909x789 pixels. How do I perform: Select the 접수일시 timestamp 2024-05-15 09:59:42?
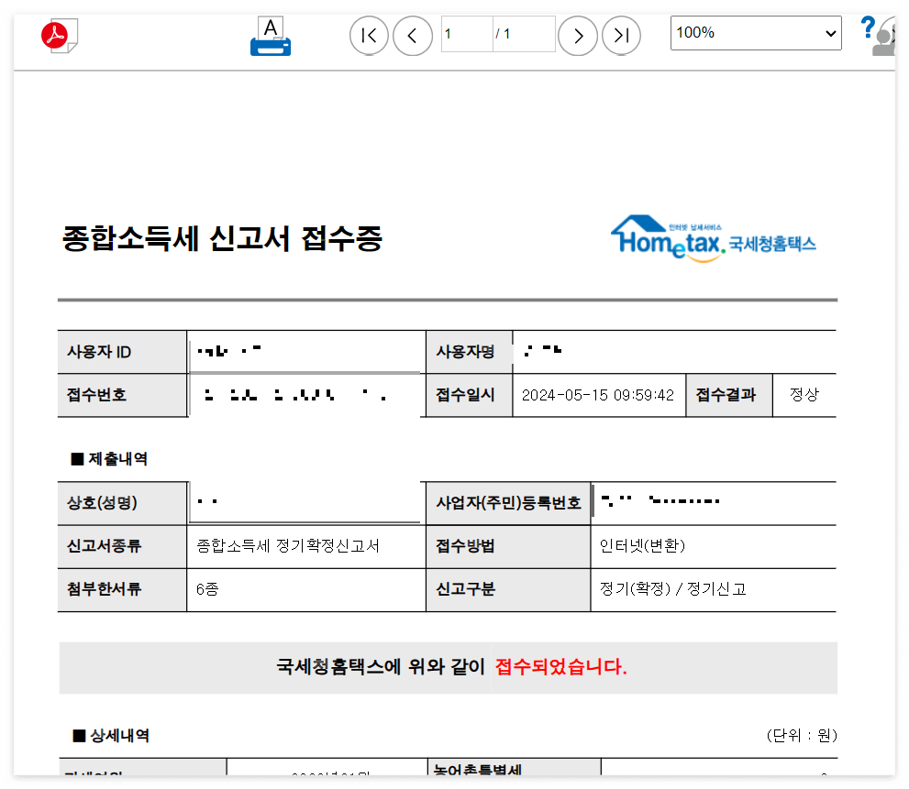(x=598, y=395)
